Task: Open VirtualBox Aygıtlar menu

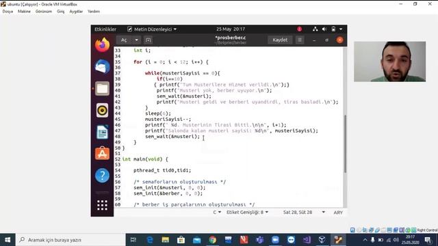Action: pos(76,12)
